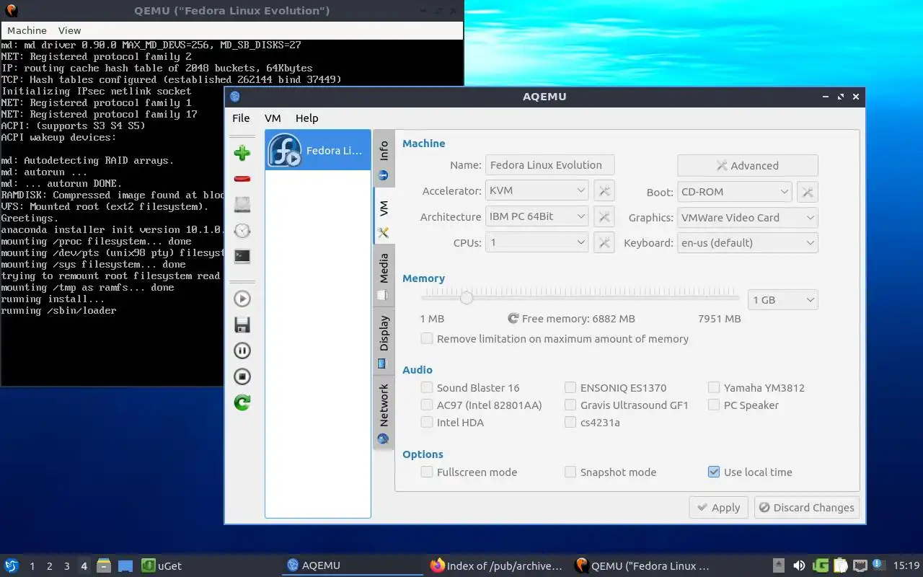Click the notification tray icon beside the clock
The image size is (923, 577).
[879, 565]
